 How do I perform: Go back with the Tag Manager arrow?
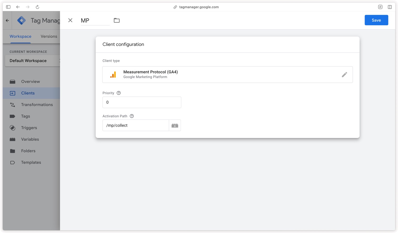pyautogui.click(x=7, y=20)
